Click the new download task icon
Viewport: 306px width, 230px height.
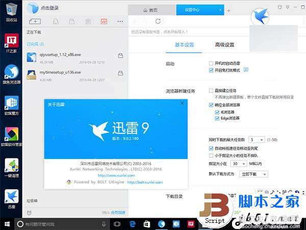35,21
